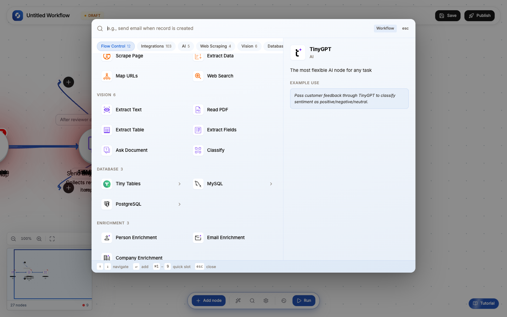Click the VISION section header
This screenshot has width=507, height=317.
[106, 95]
